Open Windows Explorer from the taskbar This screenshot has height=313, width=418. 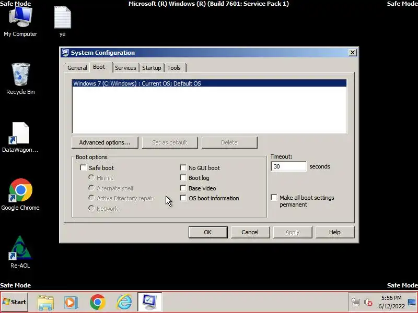pyautogui.click(x=45, y=302)
